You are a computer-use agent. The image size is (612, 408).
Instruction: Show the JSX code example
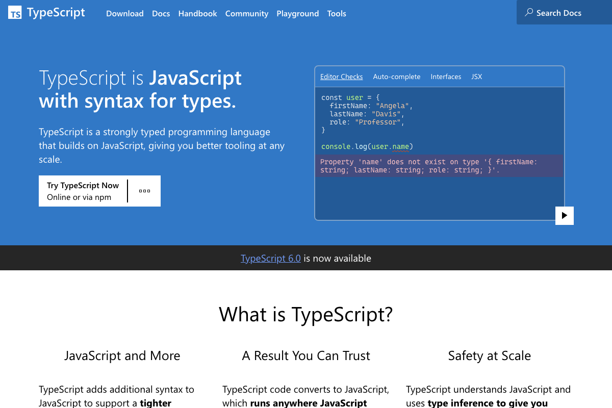coord(476,76)
